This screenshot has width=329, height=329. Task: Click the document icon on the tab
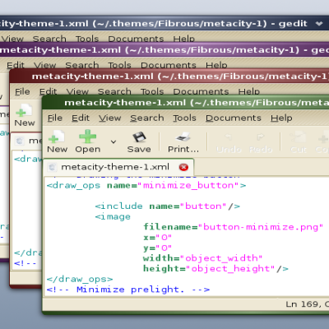52,167
